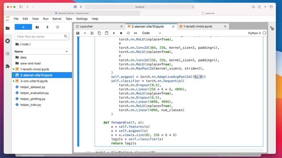
Task: Open Safari downloads icon
Action: [253, 7]
